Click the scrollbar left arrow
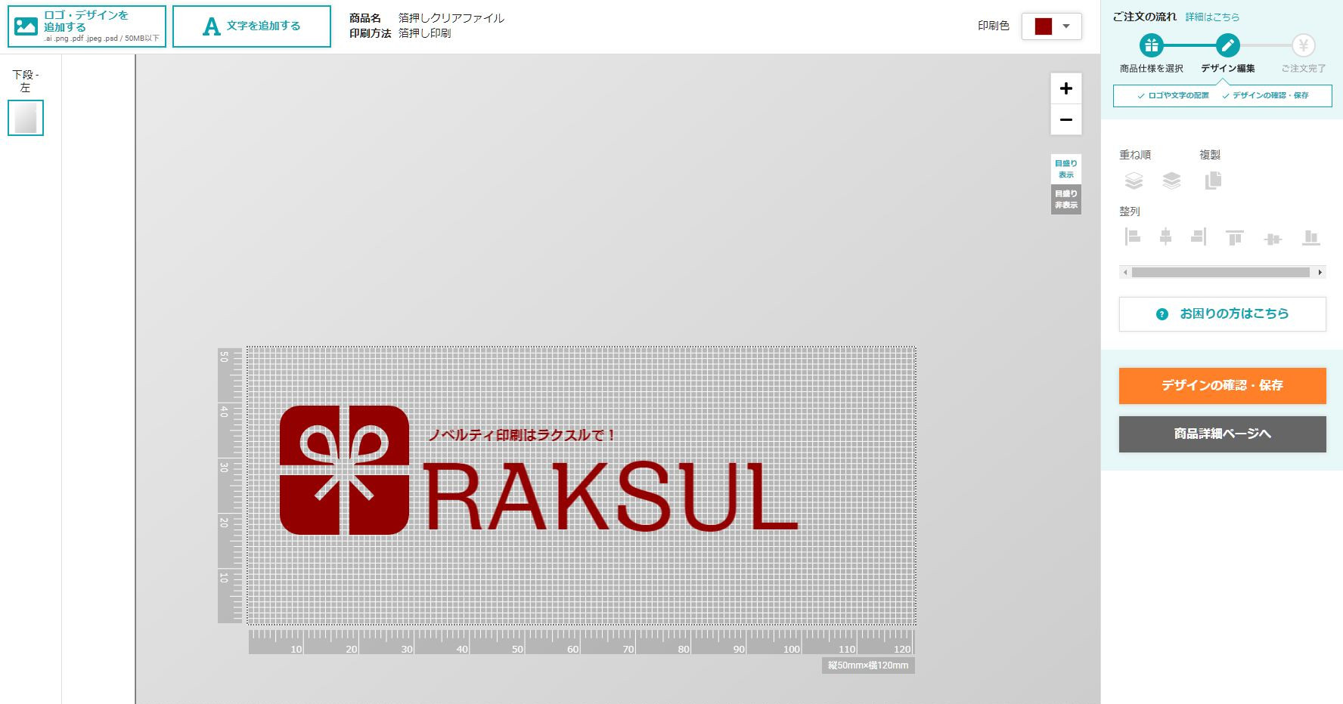This screenshot has height=704, width=1343. [1125, 272]
